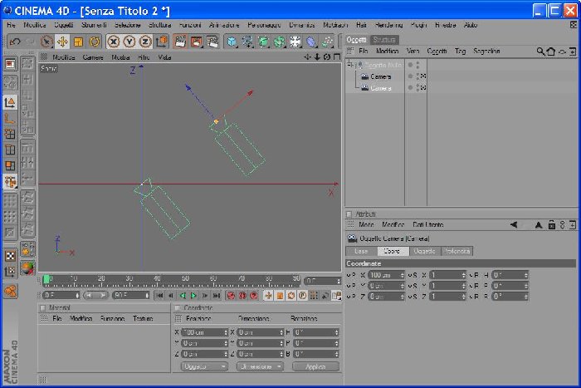This screenshot has height=388, width=581.
Task: Toggle X axis lock
Action: click(114, 42)
